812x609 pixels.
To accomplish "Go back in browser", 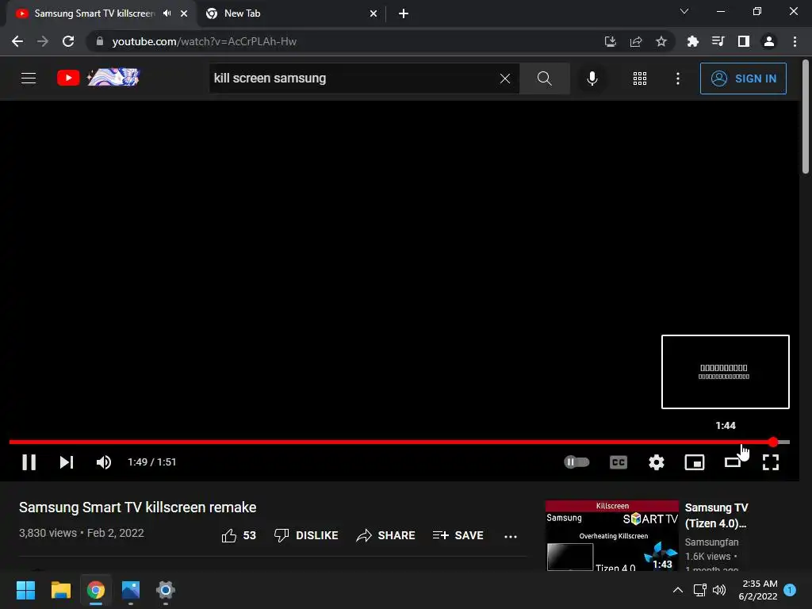I will [x=17, y=41].
